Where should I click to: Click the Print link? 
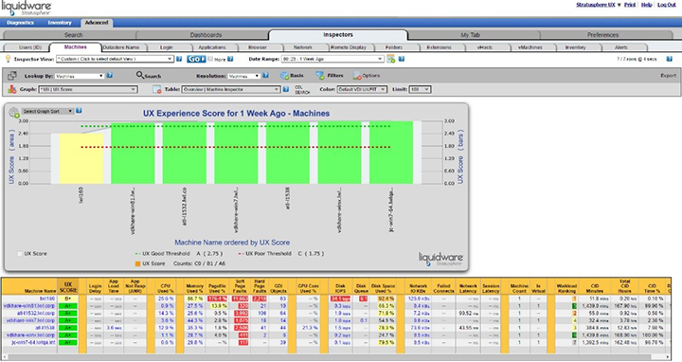[630, 5]
